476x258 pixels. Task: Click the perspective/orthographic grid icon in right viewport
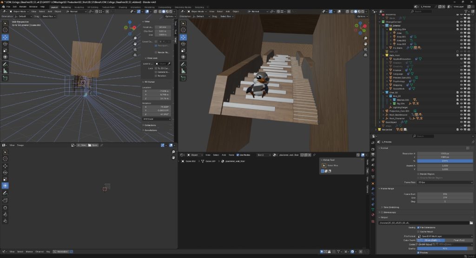pyautogui.click(x=365, y=55)
